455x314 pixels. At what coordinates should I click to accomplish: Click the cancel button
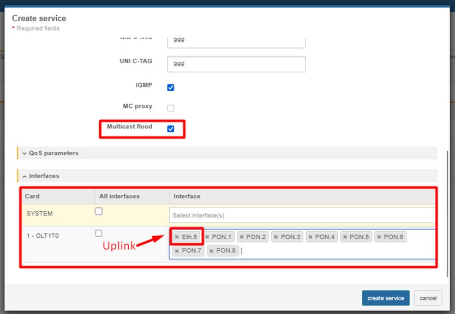(428, 298)
